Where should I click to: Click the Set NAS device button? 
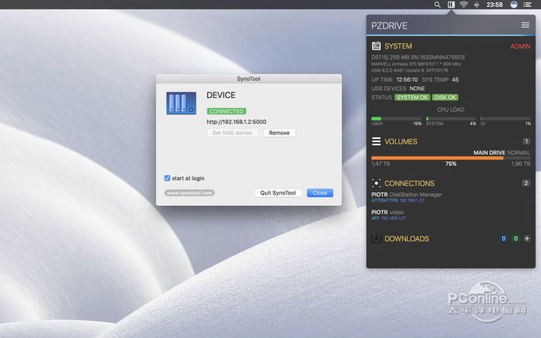coord(232,133)
